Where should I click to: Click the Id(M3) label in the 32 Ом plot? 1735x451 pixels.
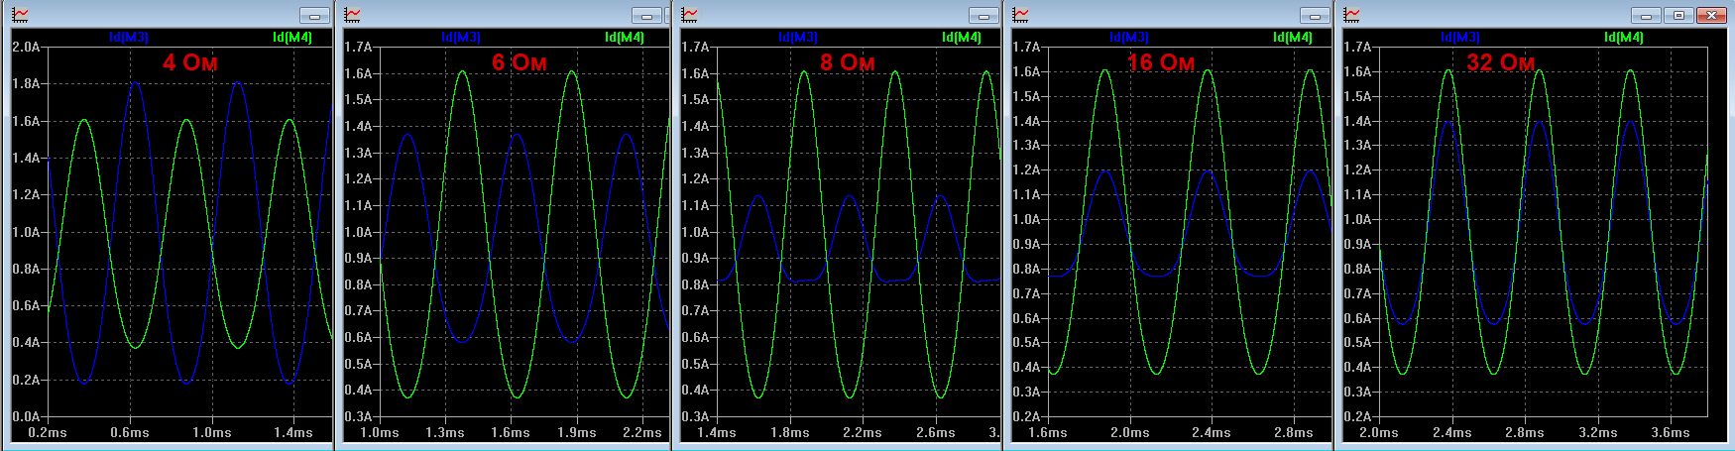pos(1460,37)
